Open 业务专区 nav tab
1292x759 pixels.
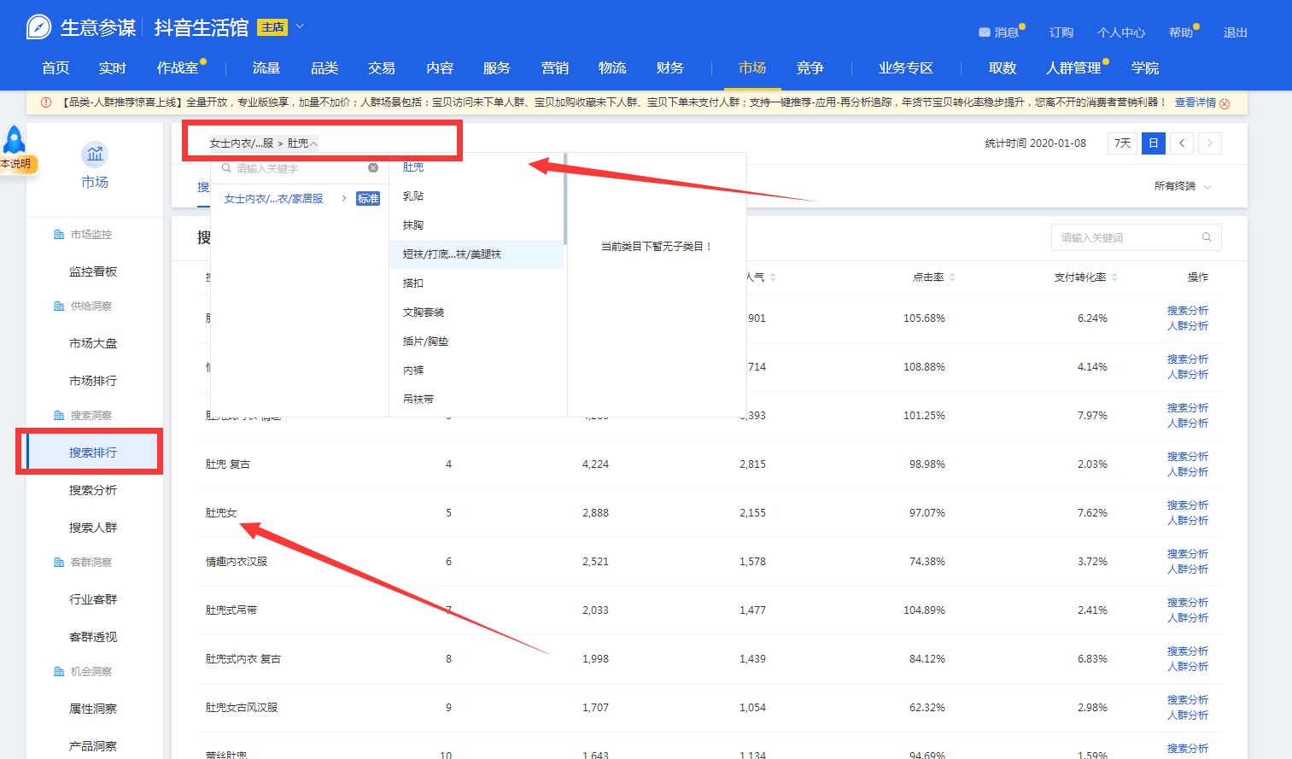click(906, 68)
